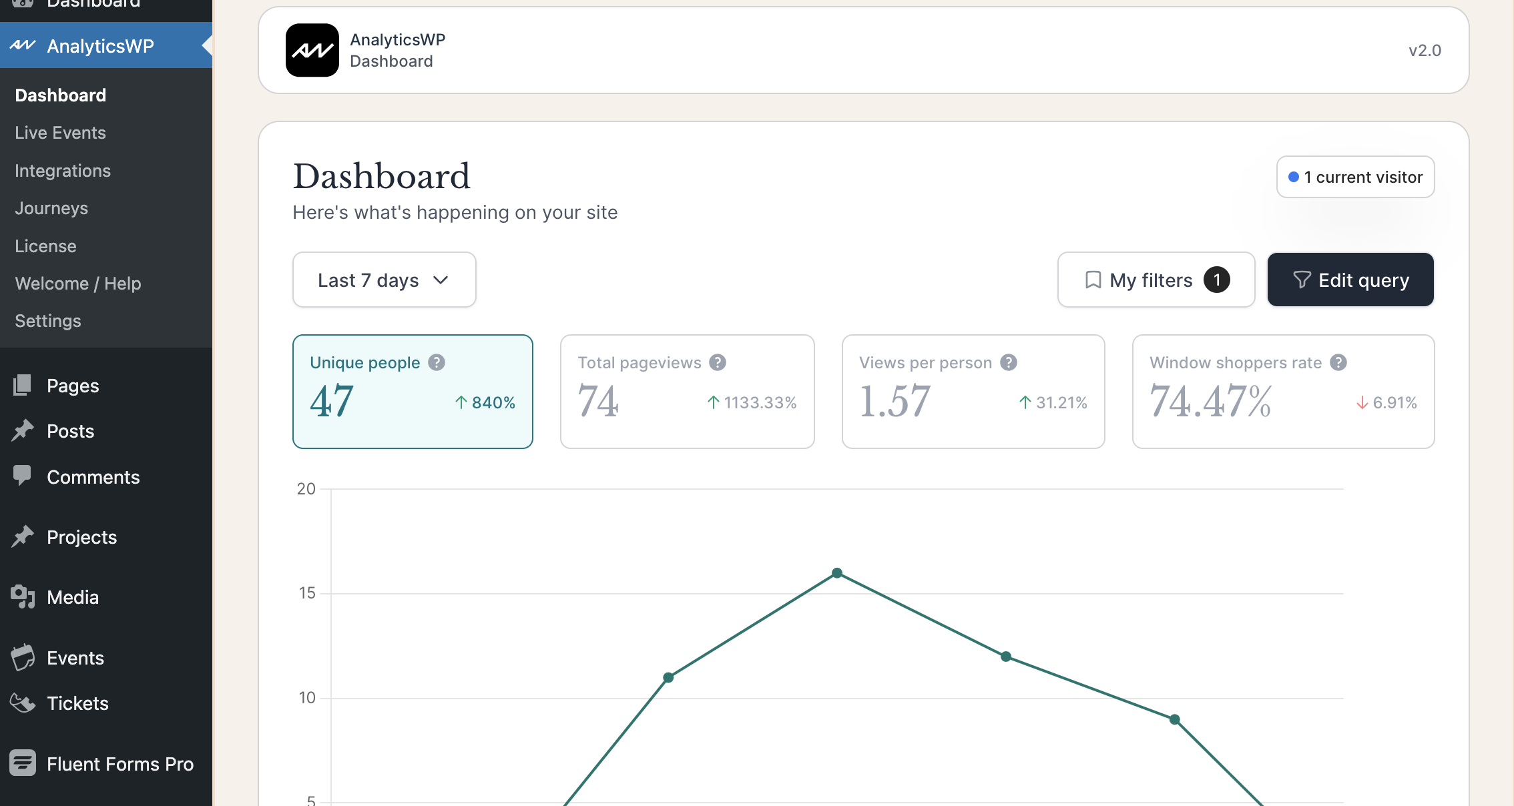Click help icon beside Views per person
1514x806 pixels.
click(x=1009, y=362)
